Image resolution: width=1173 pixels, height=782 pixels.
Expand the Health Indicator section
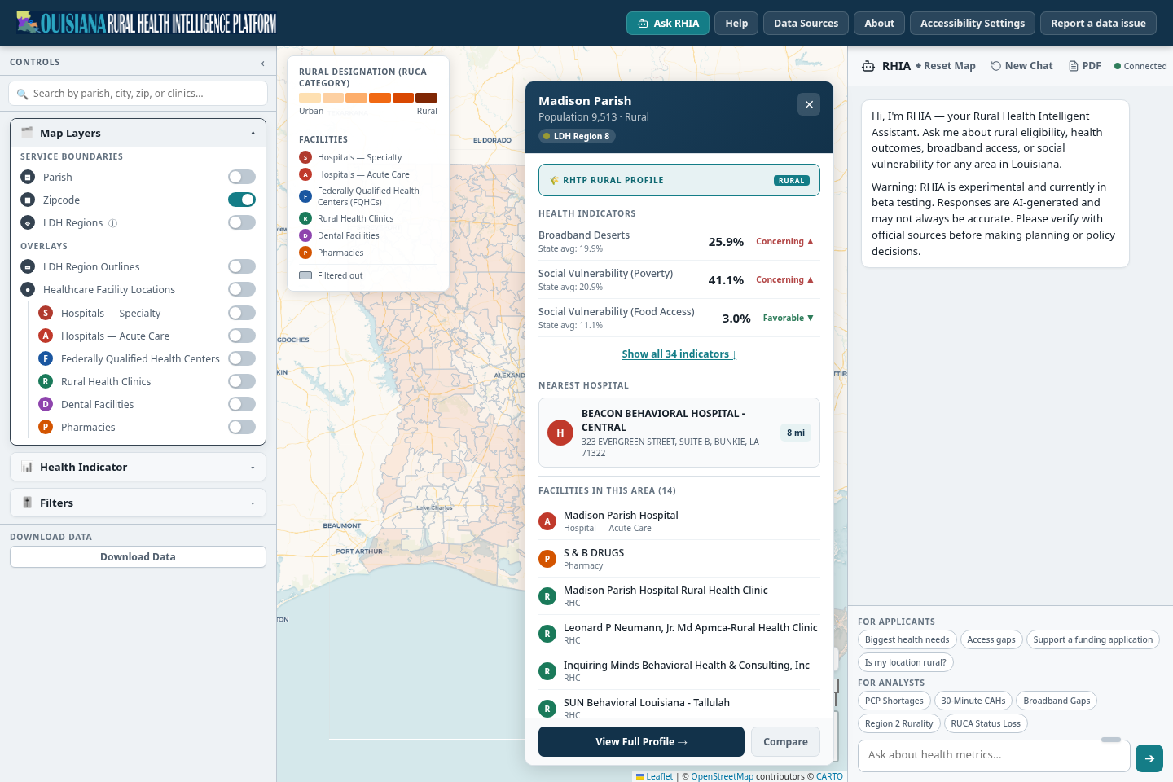coord(138,467)
